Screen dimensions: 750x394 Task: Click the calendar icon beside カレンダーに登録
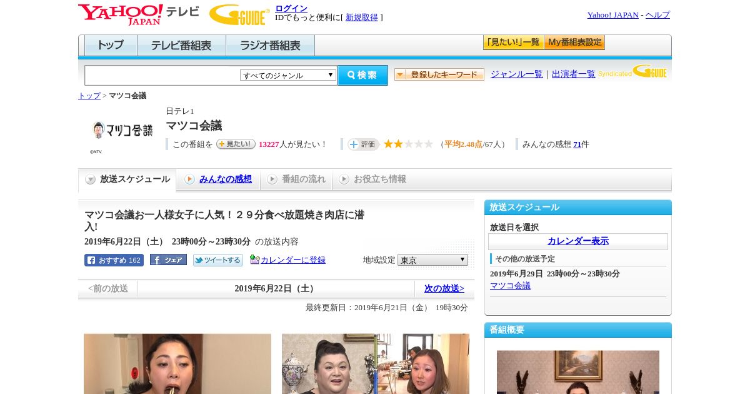254,260
